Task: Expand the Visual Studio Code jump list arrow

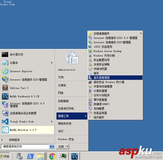Action: [x=52, y=121]
